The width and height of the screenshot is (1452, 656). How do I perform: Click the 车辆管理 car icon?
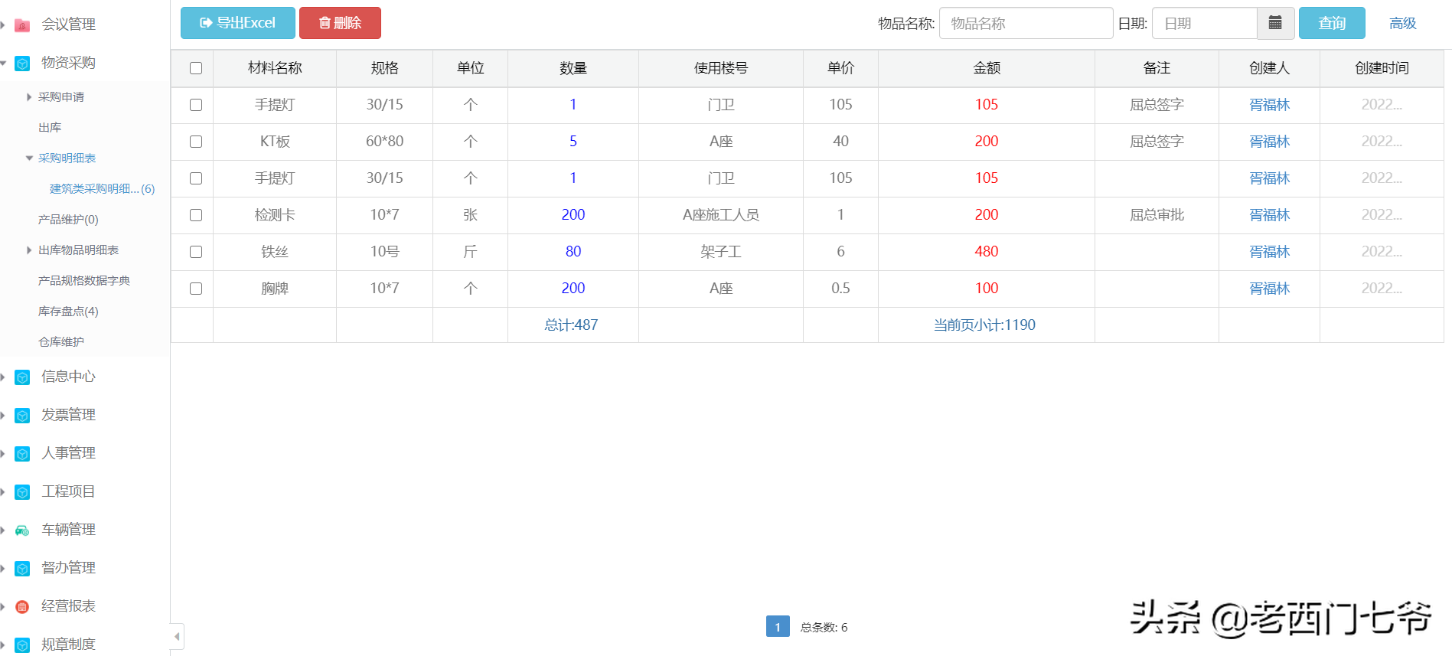pos(22,530)
